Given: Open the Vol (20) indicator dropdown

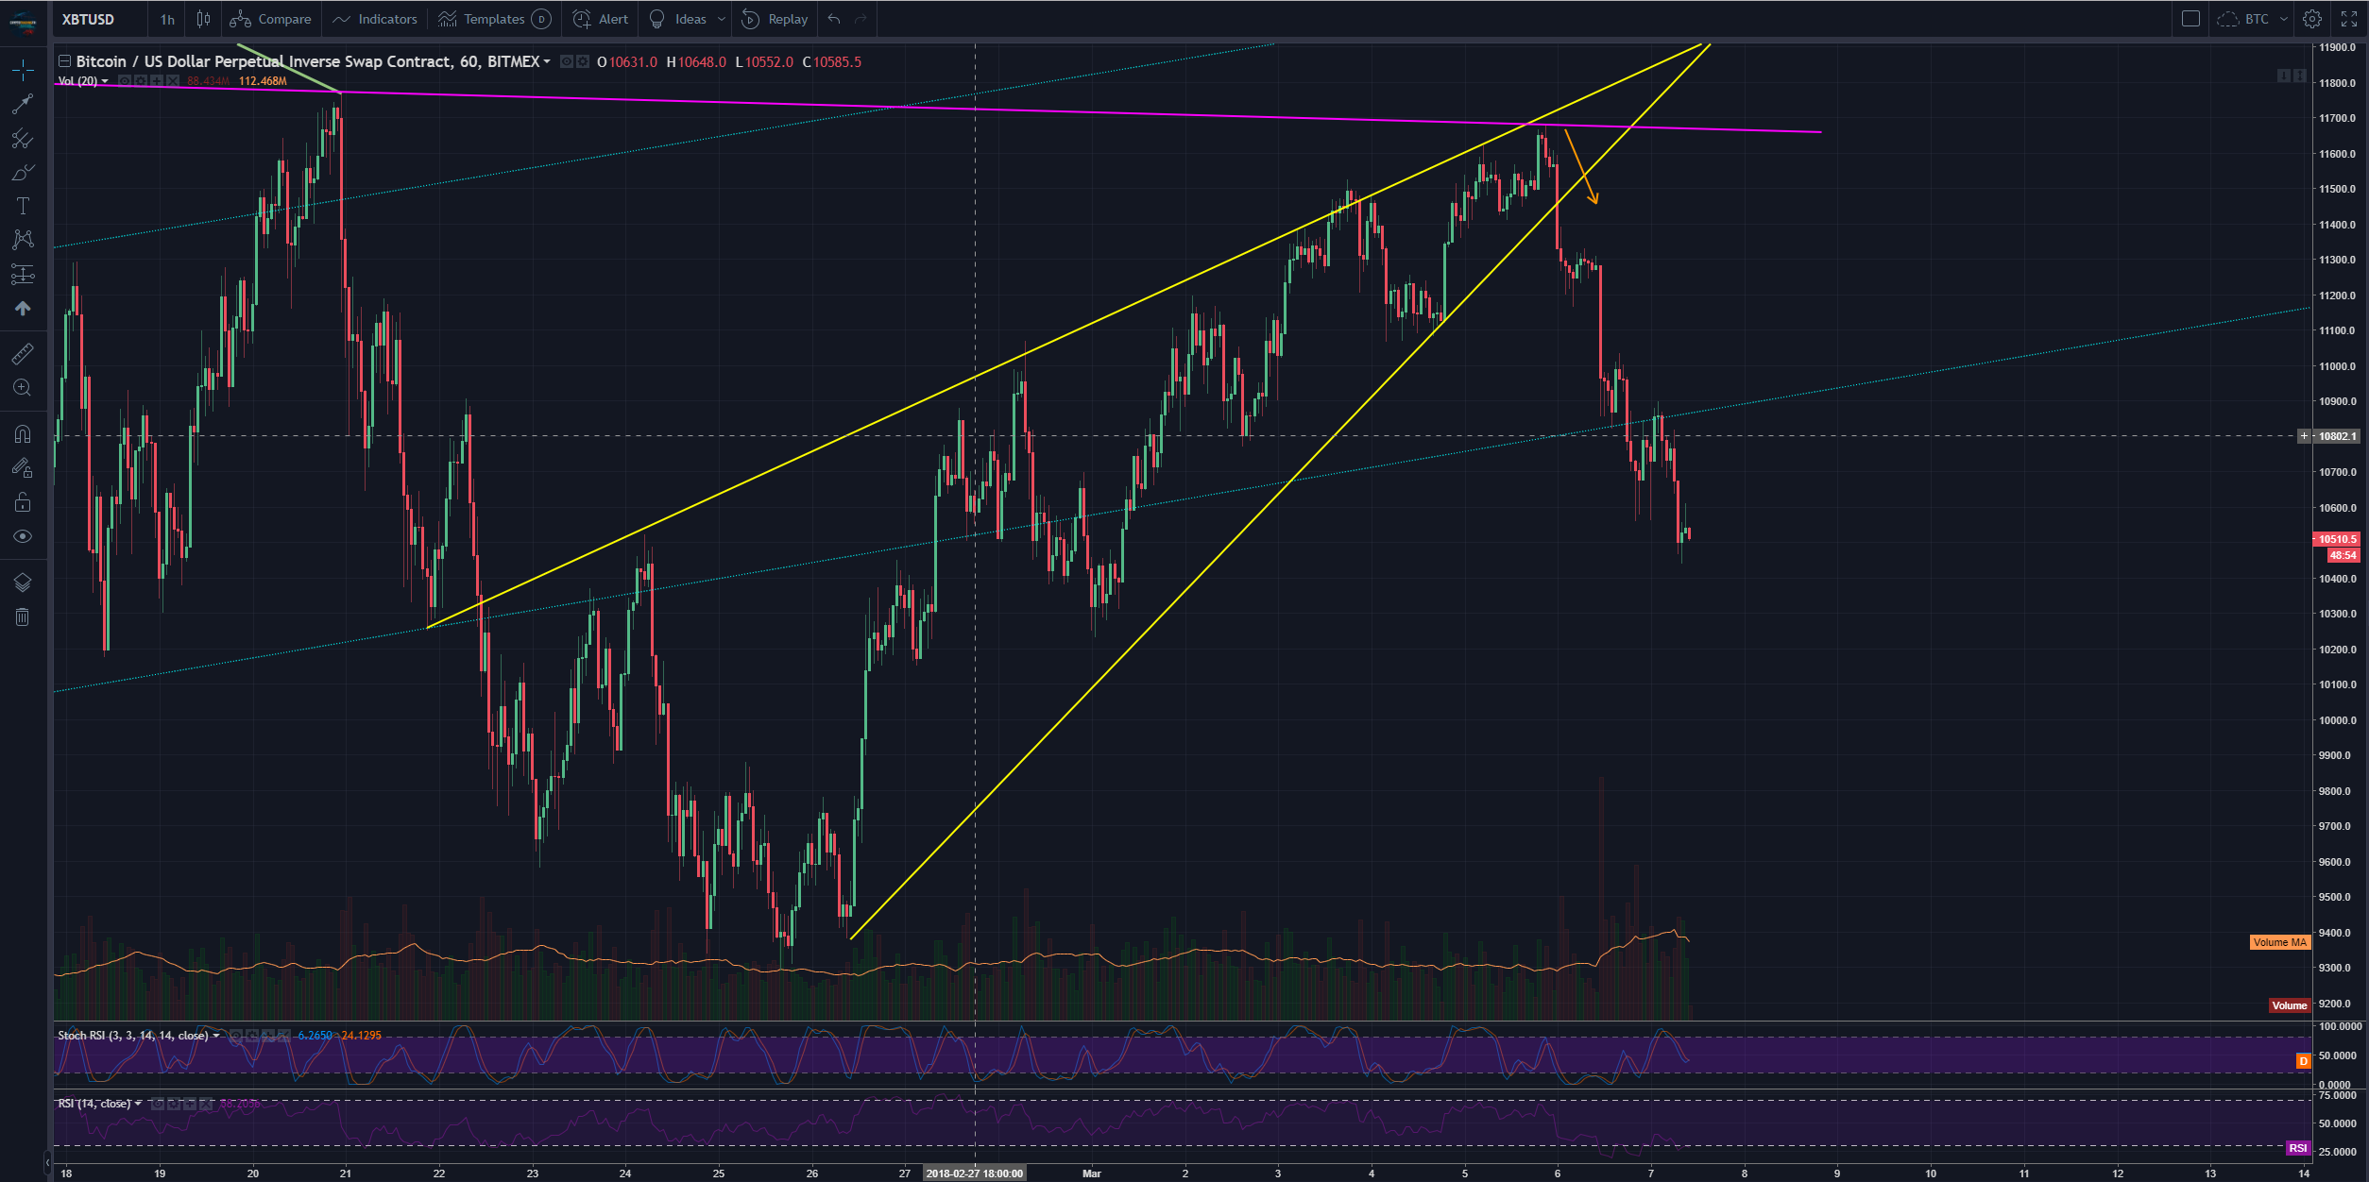Looking at the screenshot, I should [105, 81].
